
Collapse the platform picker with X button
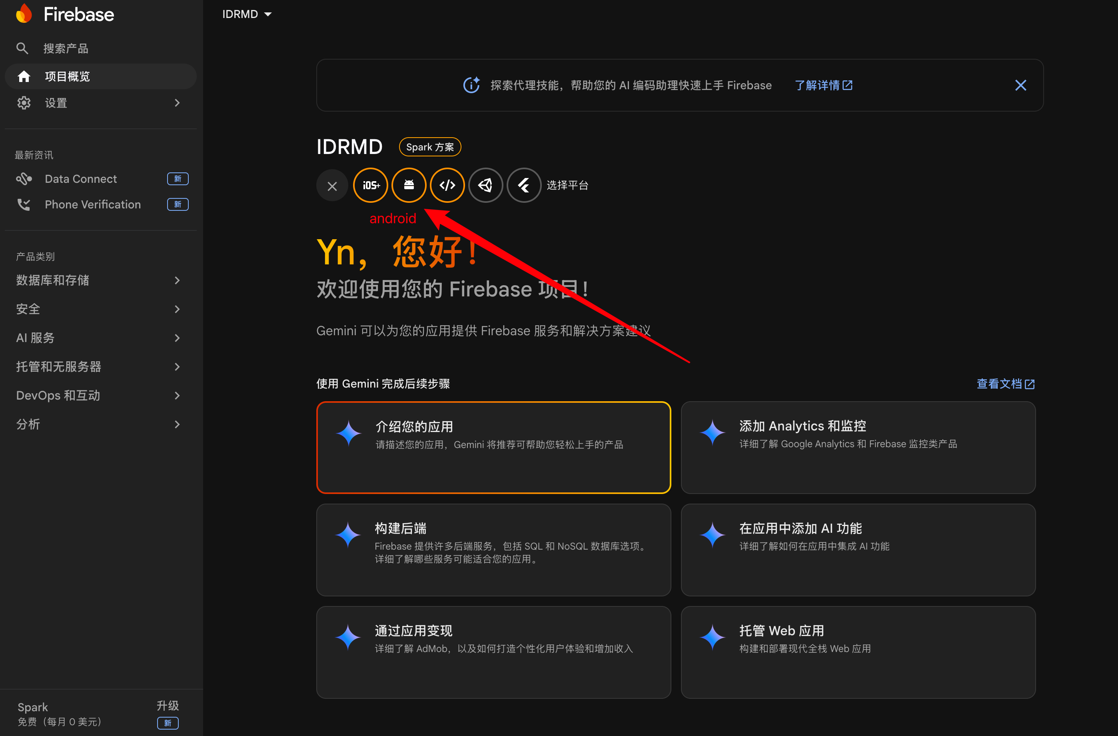pos(332,186)
